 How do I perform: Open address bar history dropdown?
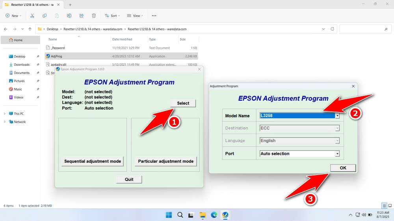point(323,29)
